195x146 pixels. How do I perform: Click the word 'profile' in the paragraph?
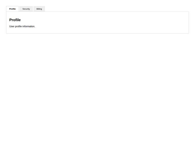point(18,26)
